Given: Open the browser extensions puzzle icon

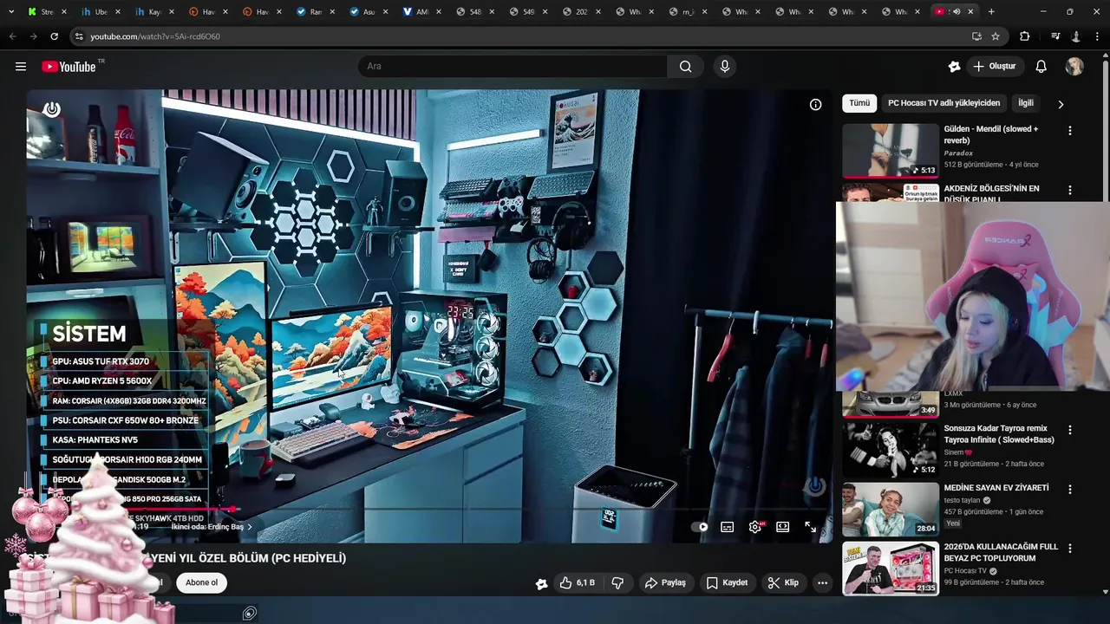Looking at the screenshot, I should click(1025, 36).
